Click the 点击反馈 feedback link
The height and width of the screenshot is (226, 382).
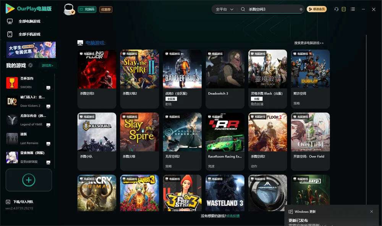pyautogui.click(x=233, y=216)
